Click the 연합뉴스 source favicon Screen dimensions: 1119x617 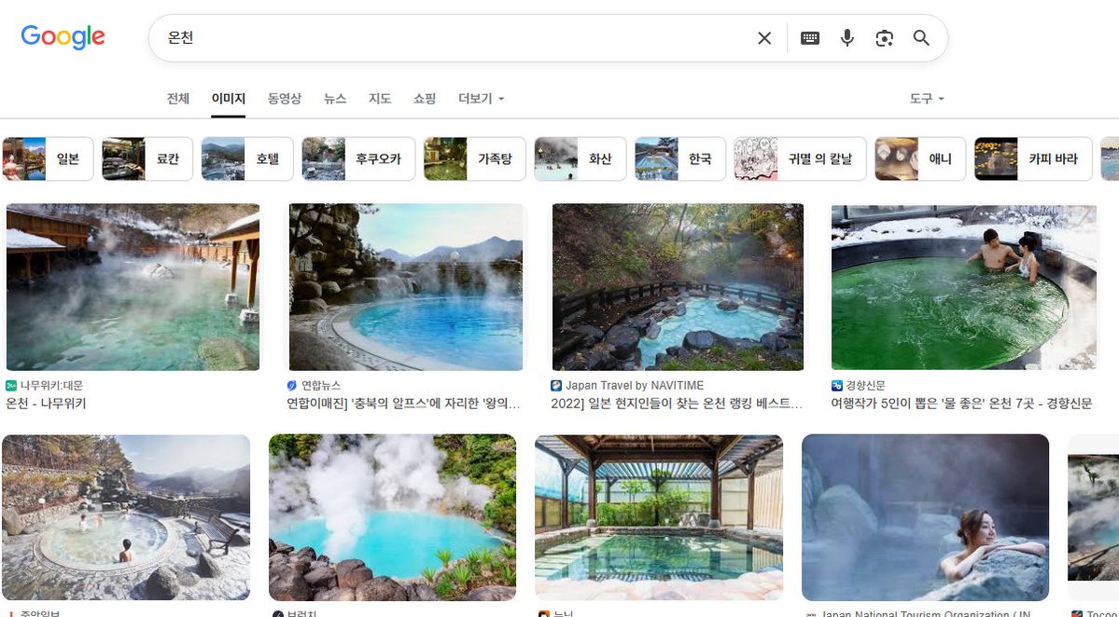click(x=291, y=386)
